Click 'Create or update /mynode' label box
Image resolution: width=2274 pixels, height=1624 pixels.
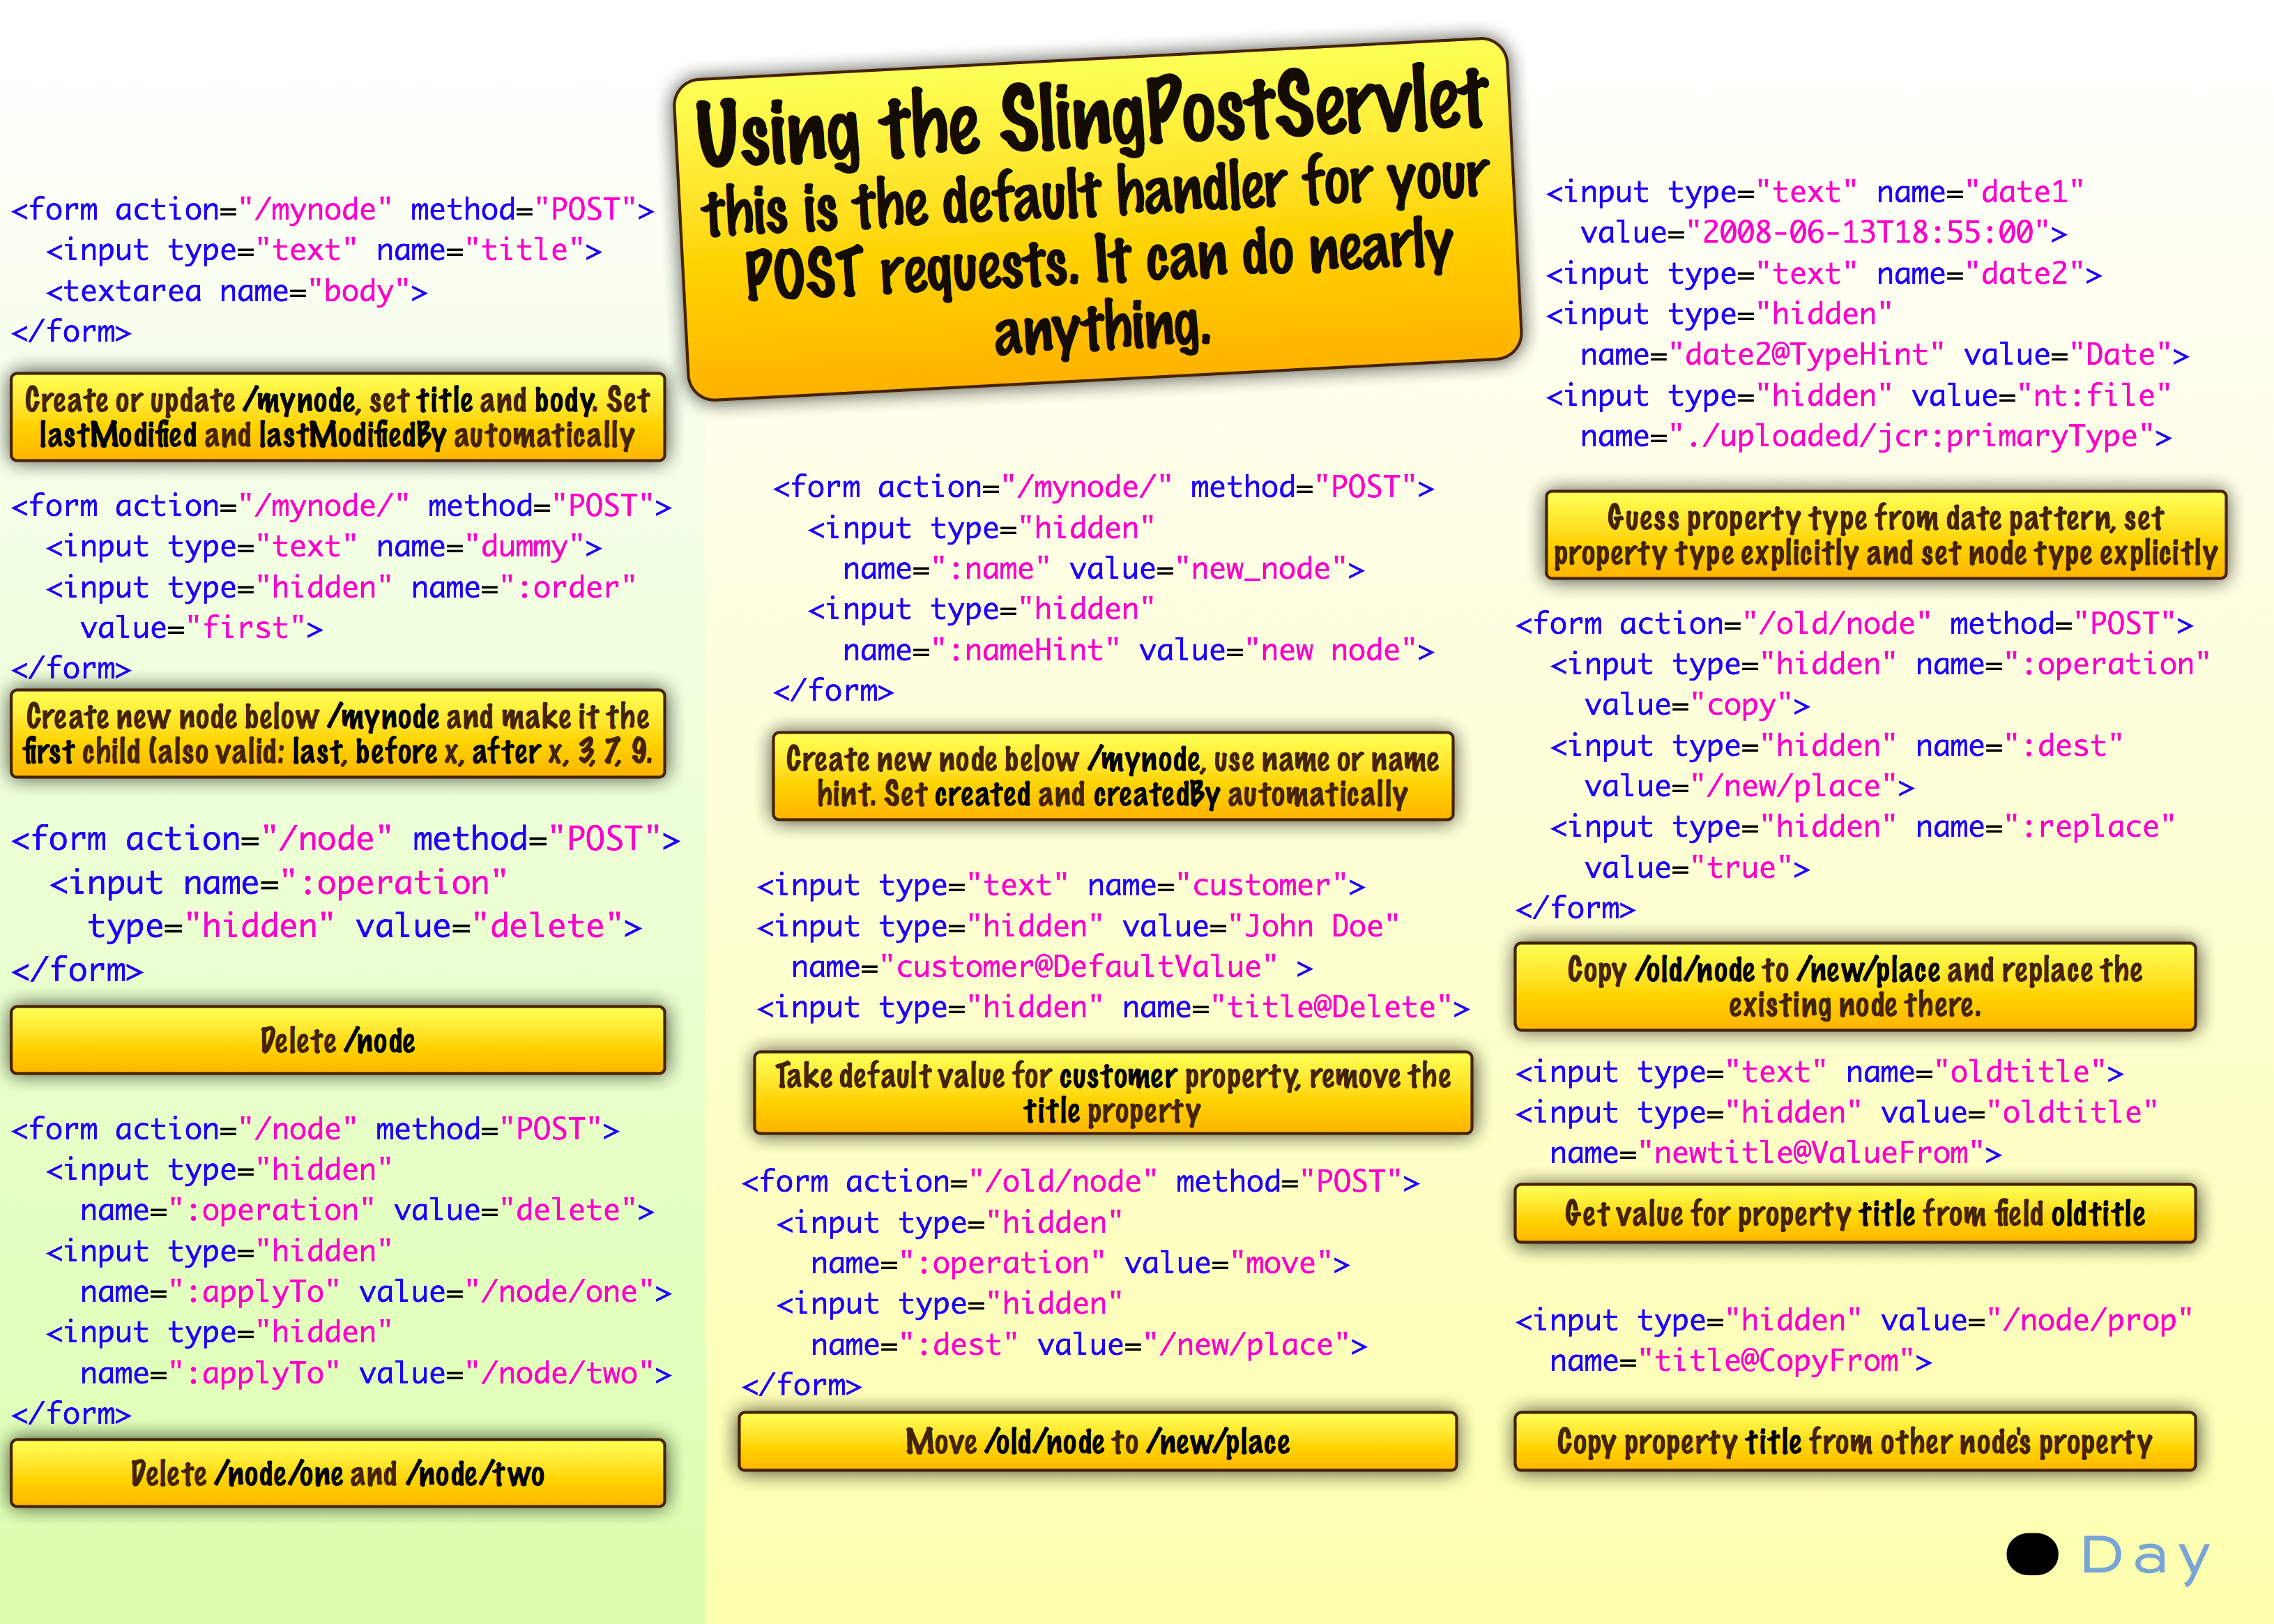(338, 417)
